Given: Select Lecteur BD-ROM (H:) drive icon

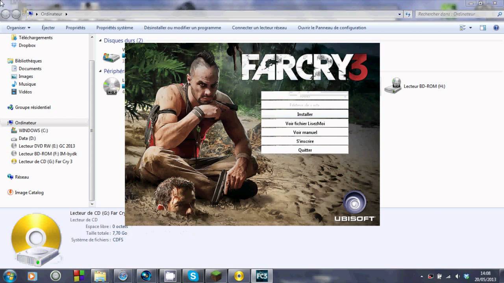Looking at the screenshot, I should [x=393, y=86].
